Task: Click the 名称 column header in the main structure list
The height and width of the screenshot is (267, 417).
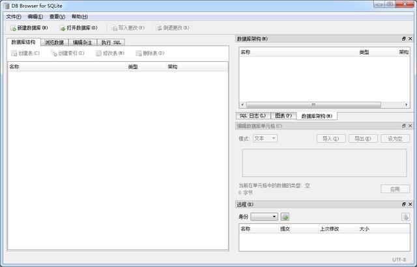Action: 67,67
